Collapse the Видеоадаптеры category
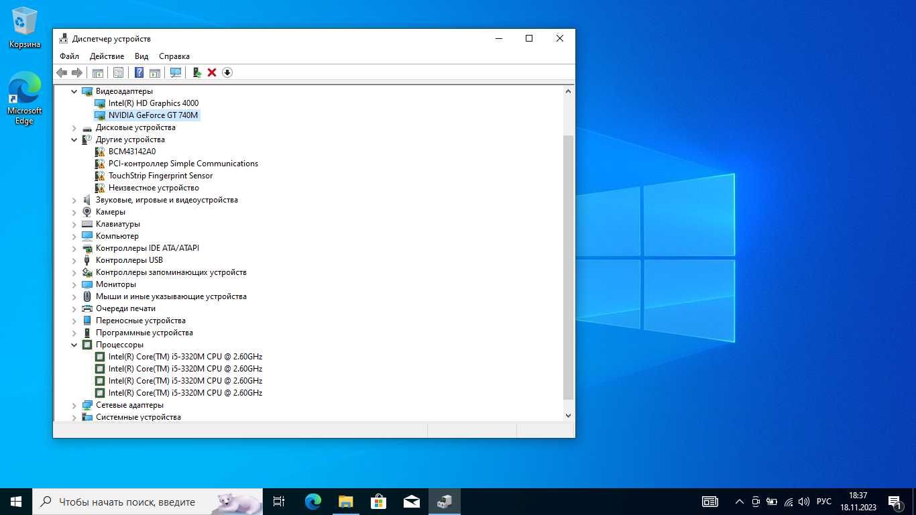Screen dimensions: 916x515 [x=74, y=91]
